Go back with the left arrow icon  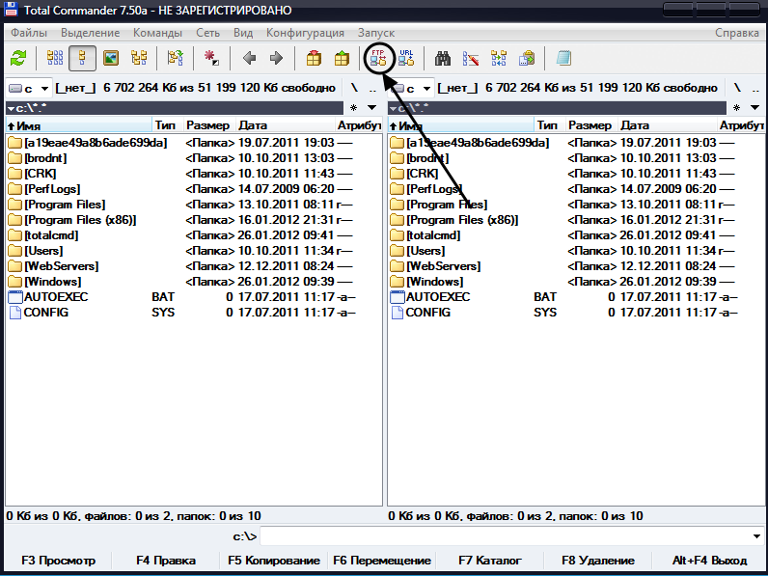[249, 59]
